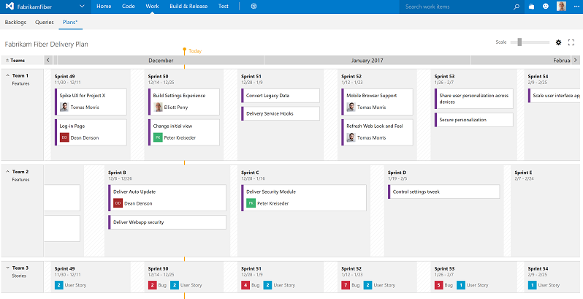Enter full screen mode icon
The height and width of the screenshot is (299, 583).
click(571, 42)
